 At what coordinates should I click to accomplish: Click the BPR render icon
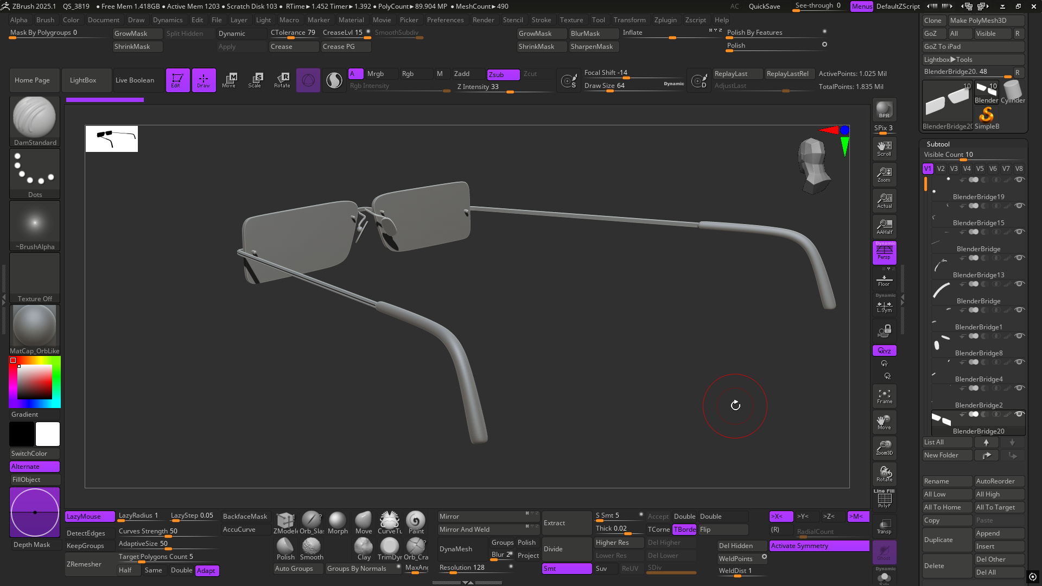coord(884,110)
